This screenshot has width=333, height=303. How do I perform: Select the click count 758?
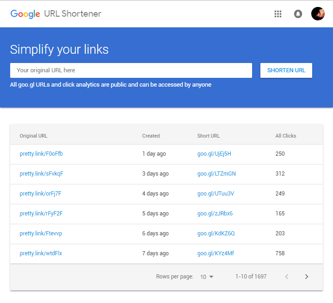tap(280, 253)
